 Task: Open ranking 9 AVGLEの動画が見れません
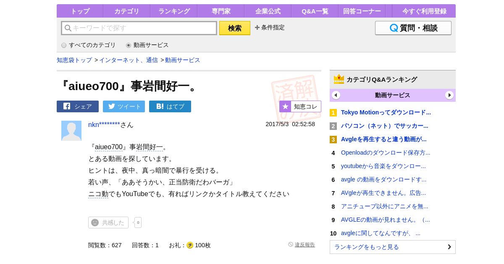[x=386, y=220]
